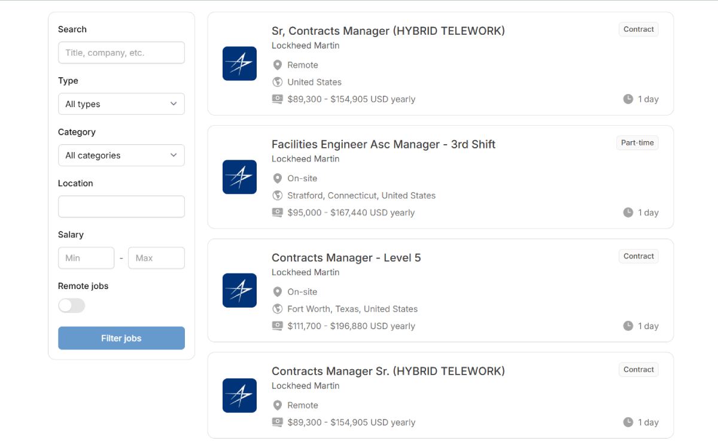Click the location pin icon on Facilities Engineer listing
Screen dimensions: 718x441
(277, 178)
